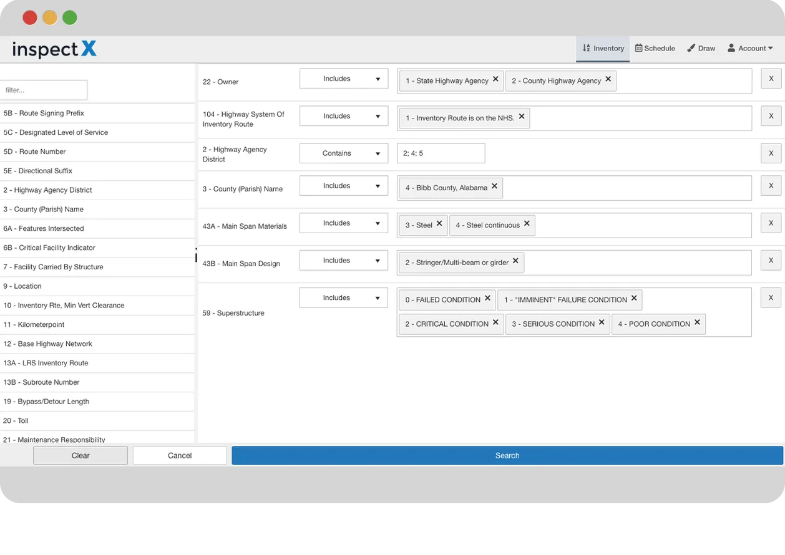The image size is (785, 555).
Task: Expand the Account menu
Action: tap(751, 48)
